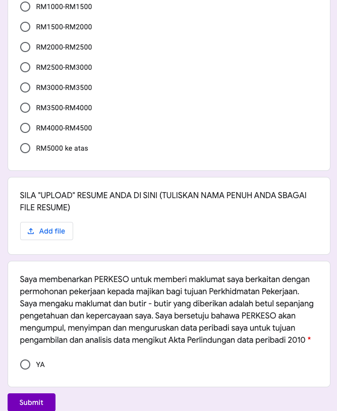Viewport: 337px width, 411px height.
Task: Click the "RM4000-RM4500" label text
Action: (64, 128)
